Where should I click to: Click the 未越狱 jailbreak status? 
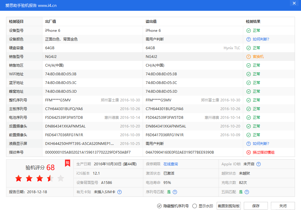(x=244, y=173)
